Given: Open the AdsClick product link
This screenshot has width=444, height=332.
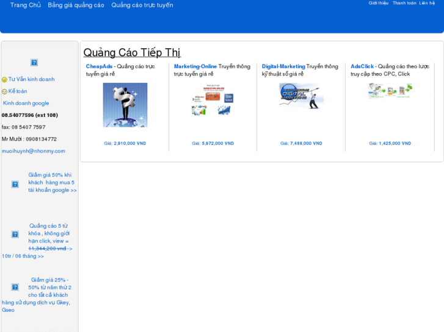Looking at the screenshot, I should pyautogui.click(x=362, y=66).
